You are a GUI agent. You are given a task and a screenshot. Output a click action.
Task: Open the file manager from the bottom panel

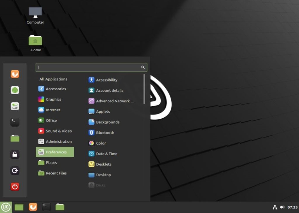[x=60, y=207]
